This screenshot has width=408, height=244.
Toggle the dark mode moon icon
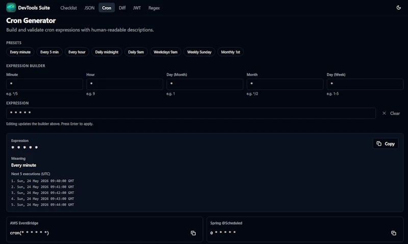tap(398, 8)
